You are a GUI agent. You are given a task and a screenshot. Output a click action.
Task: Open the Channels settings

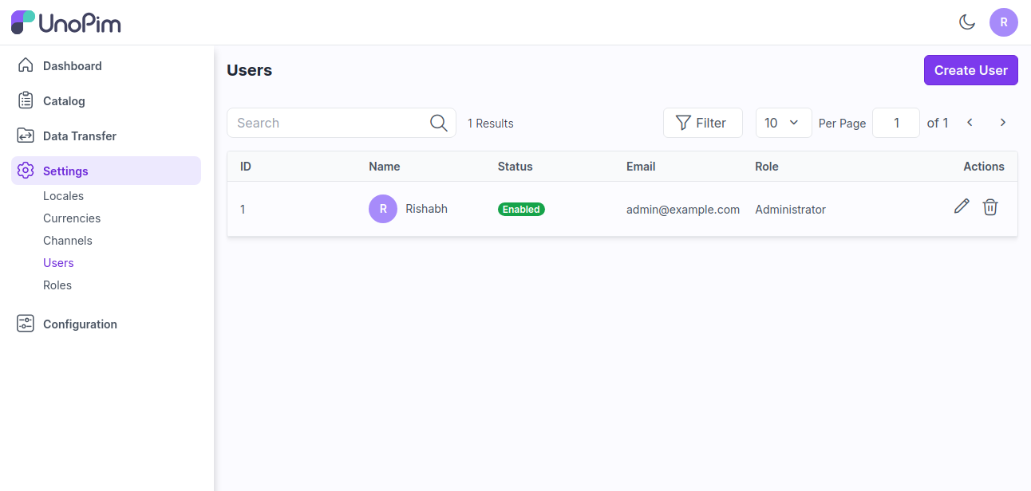coord(67,240)
